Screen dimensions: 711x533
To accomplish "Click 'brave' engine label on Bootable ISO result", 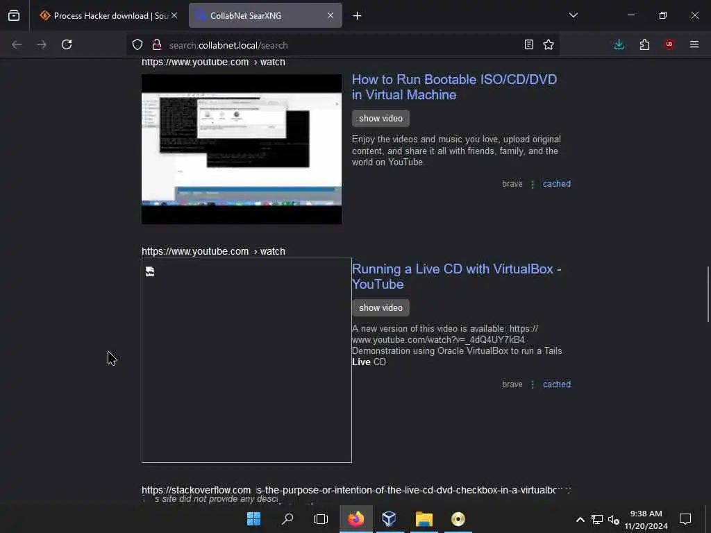I will pos(512,183).
